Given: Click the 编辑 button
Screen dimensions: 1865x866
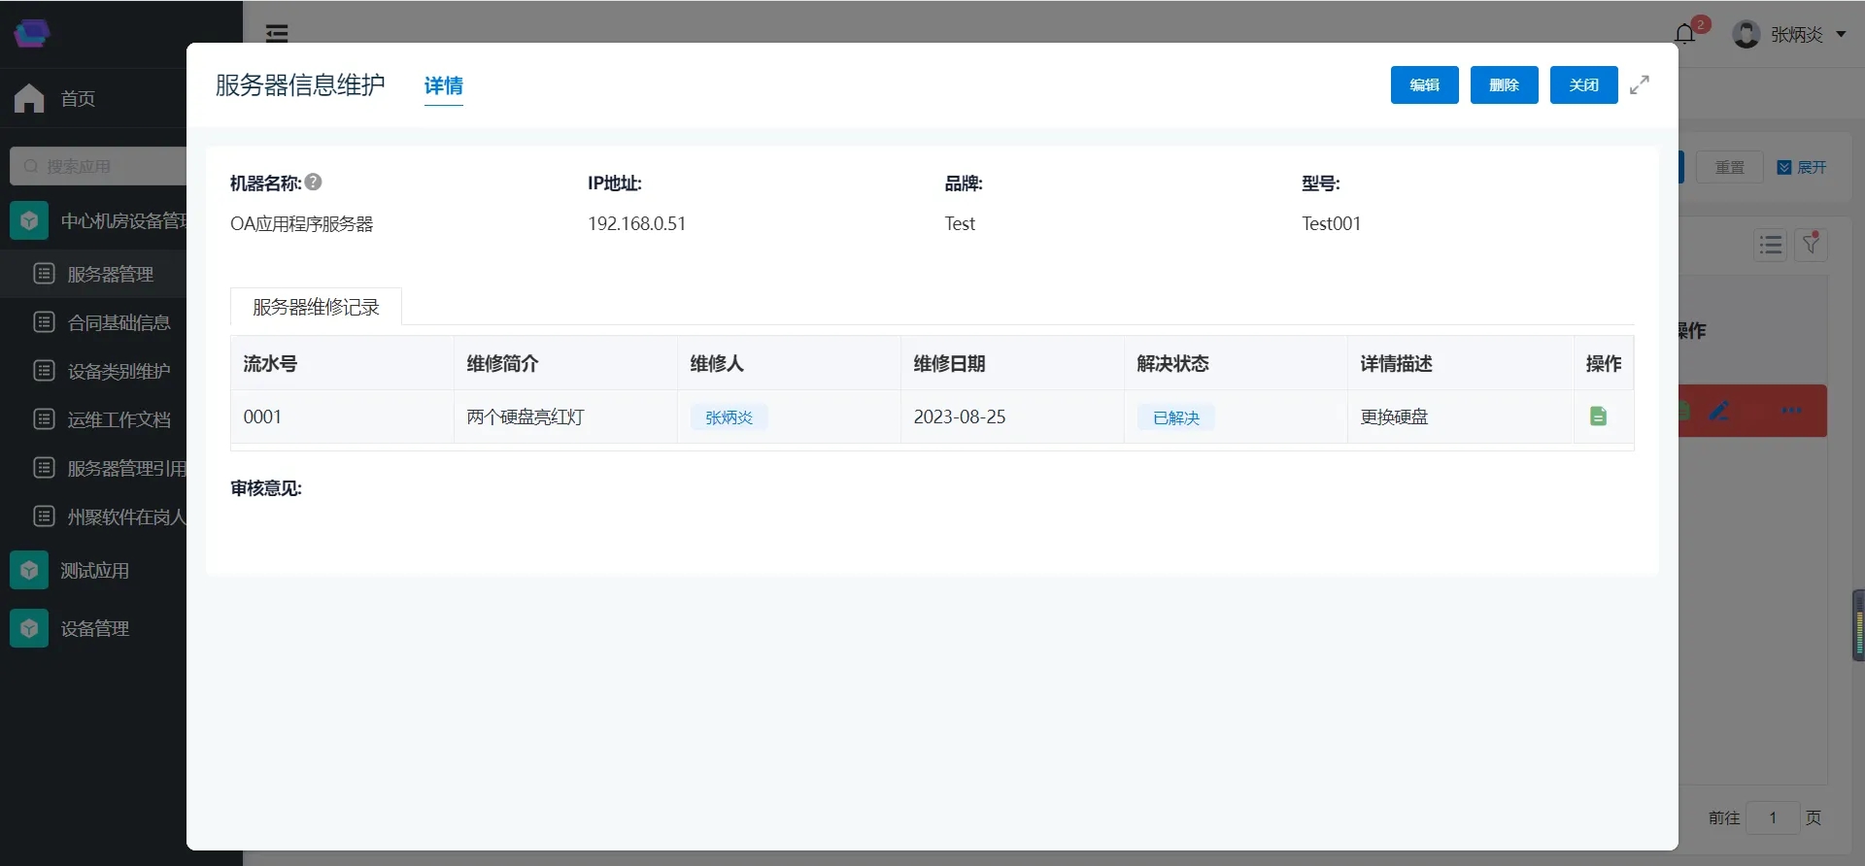Looking at the screenshot, I should tap(1424, 85).
